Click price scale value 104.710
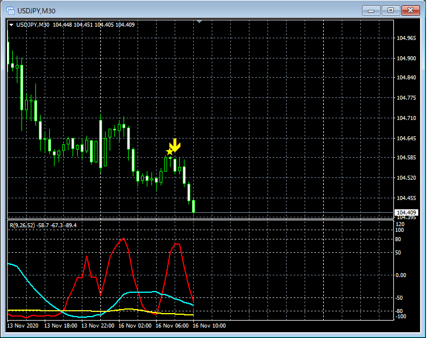The image size is (427, 338). 406,118
